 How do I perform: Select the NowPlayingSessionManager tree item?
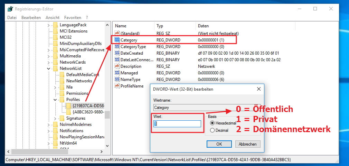82,137
